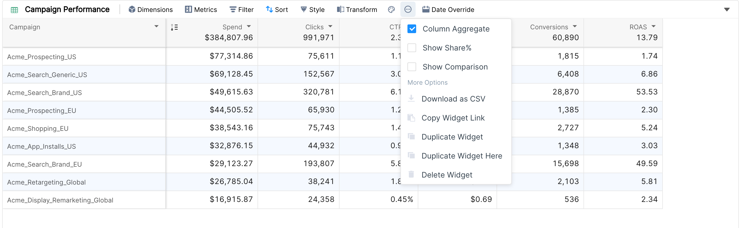Uncheck the Column Aggregate checkbox
Viewport: 747px width, 228px height.
point(412,29)
